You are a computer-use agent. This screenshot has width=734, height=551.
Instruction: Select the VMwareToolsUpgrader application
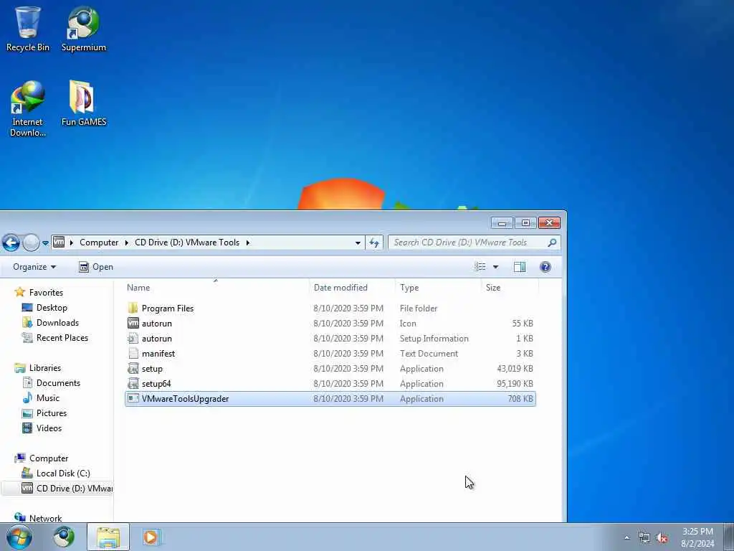coord(330,399)
